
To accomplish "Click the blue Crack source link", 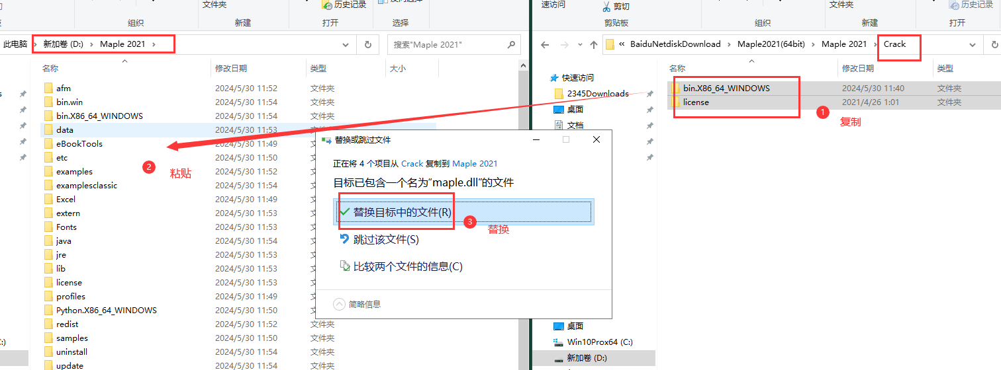I will click(412, 163).
